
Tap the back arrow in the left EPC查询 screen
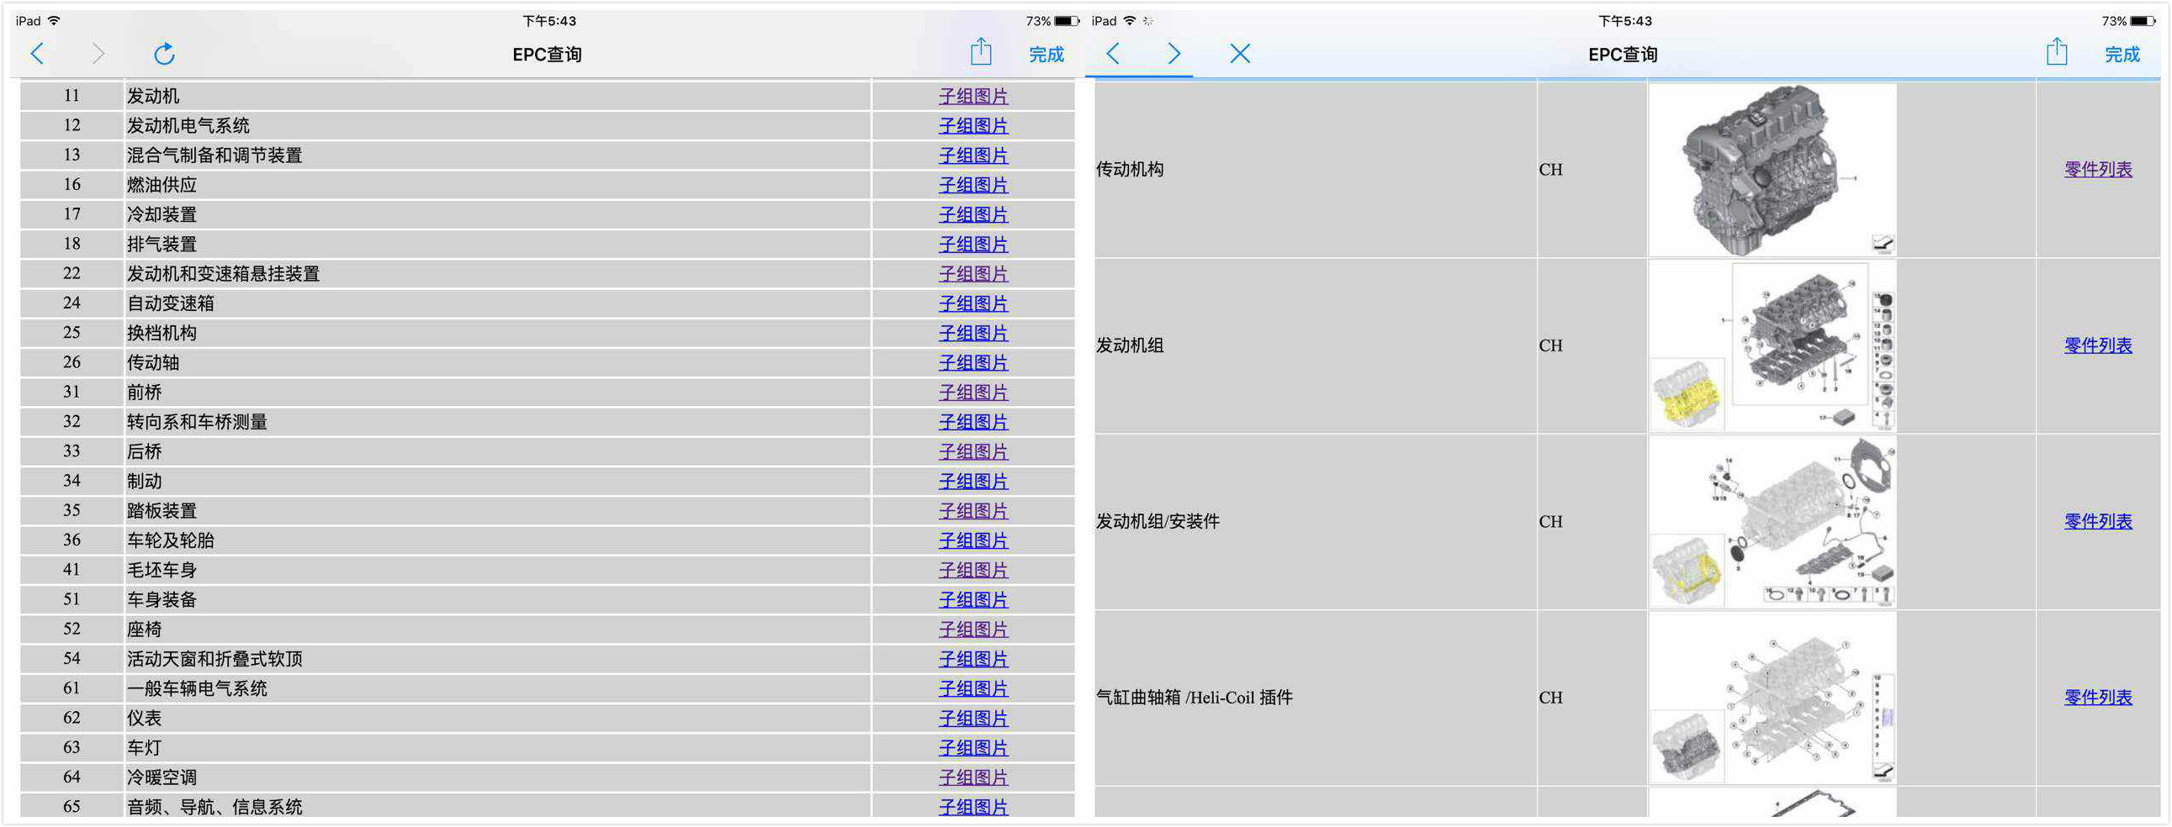(37, 54)
